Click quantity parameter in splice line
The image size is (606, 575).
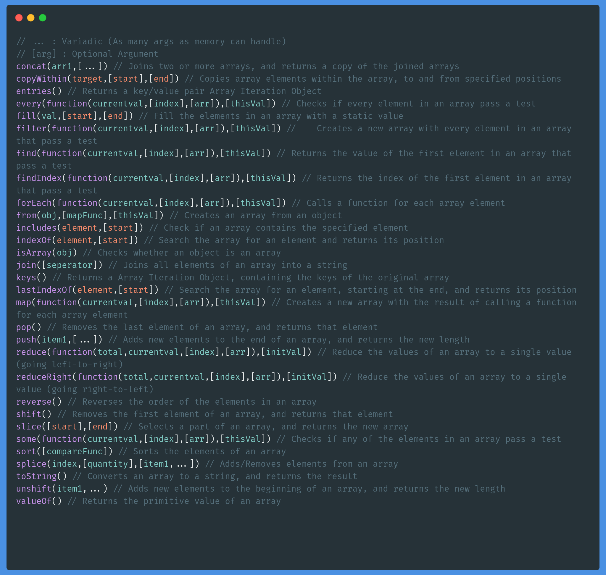pyautogui.click(x=108, y=464)
